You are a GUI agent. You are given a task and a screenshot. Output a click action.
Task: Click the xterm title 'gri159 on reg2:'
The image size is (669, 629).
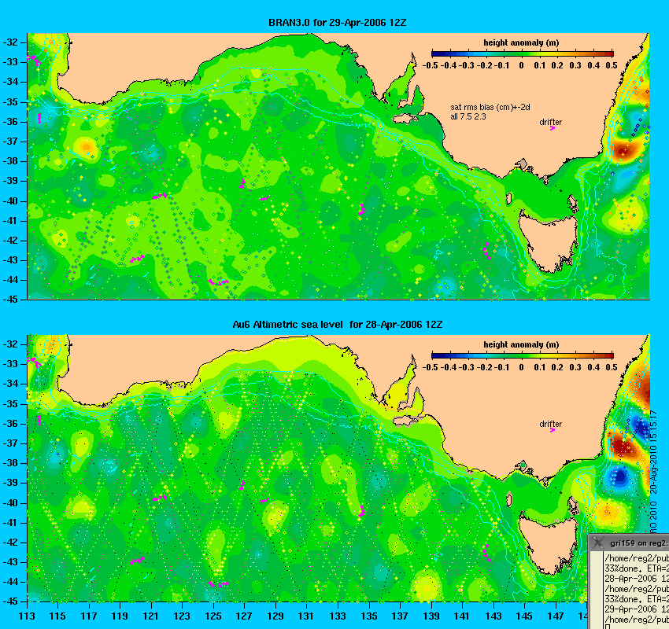638,543
